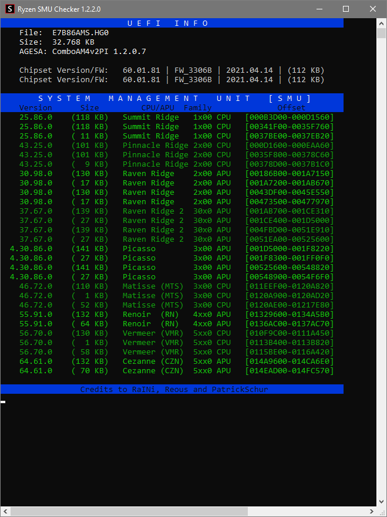Click the Family column header
The width and height of the screenshot is (387, 517).
198,108
